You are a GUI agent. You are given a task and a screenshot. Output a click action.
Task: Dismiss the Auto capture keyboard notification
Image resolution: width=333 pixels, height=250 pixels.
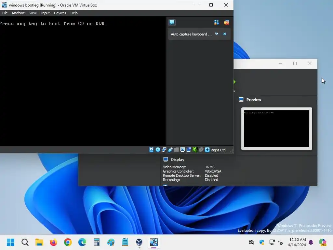(224, 34)
